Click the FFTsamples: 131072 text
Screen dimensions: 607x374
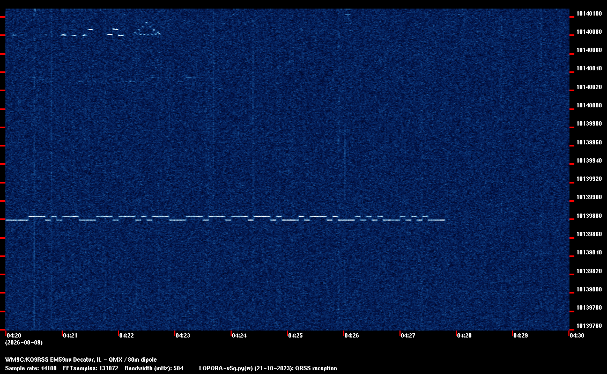91,368
